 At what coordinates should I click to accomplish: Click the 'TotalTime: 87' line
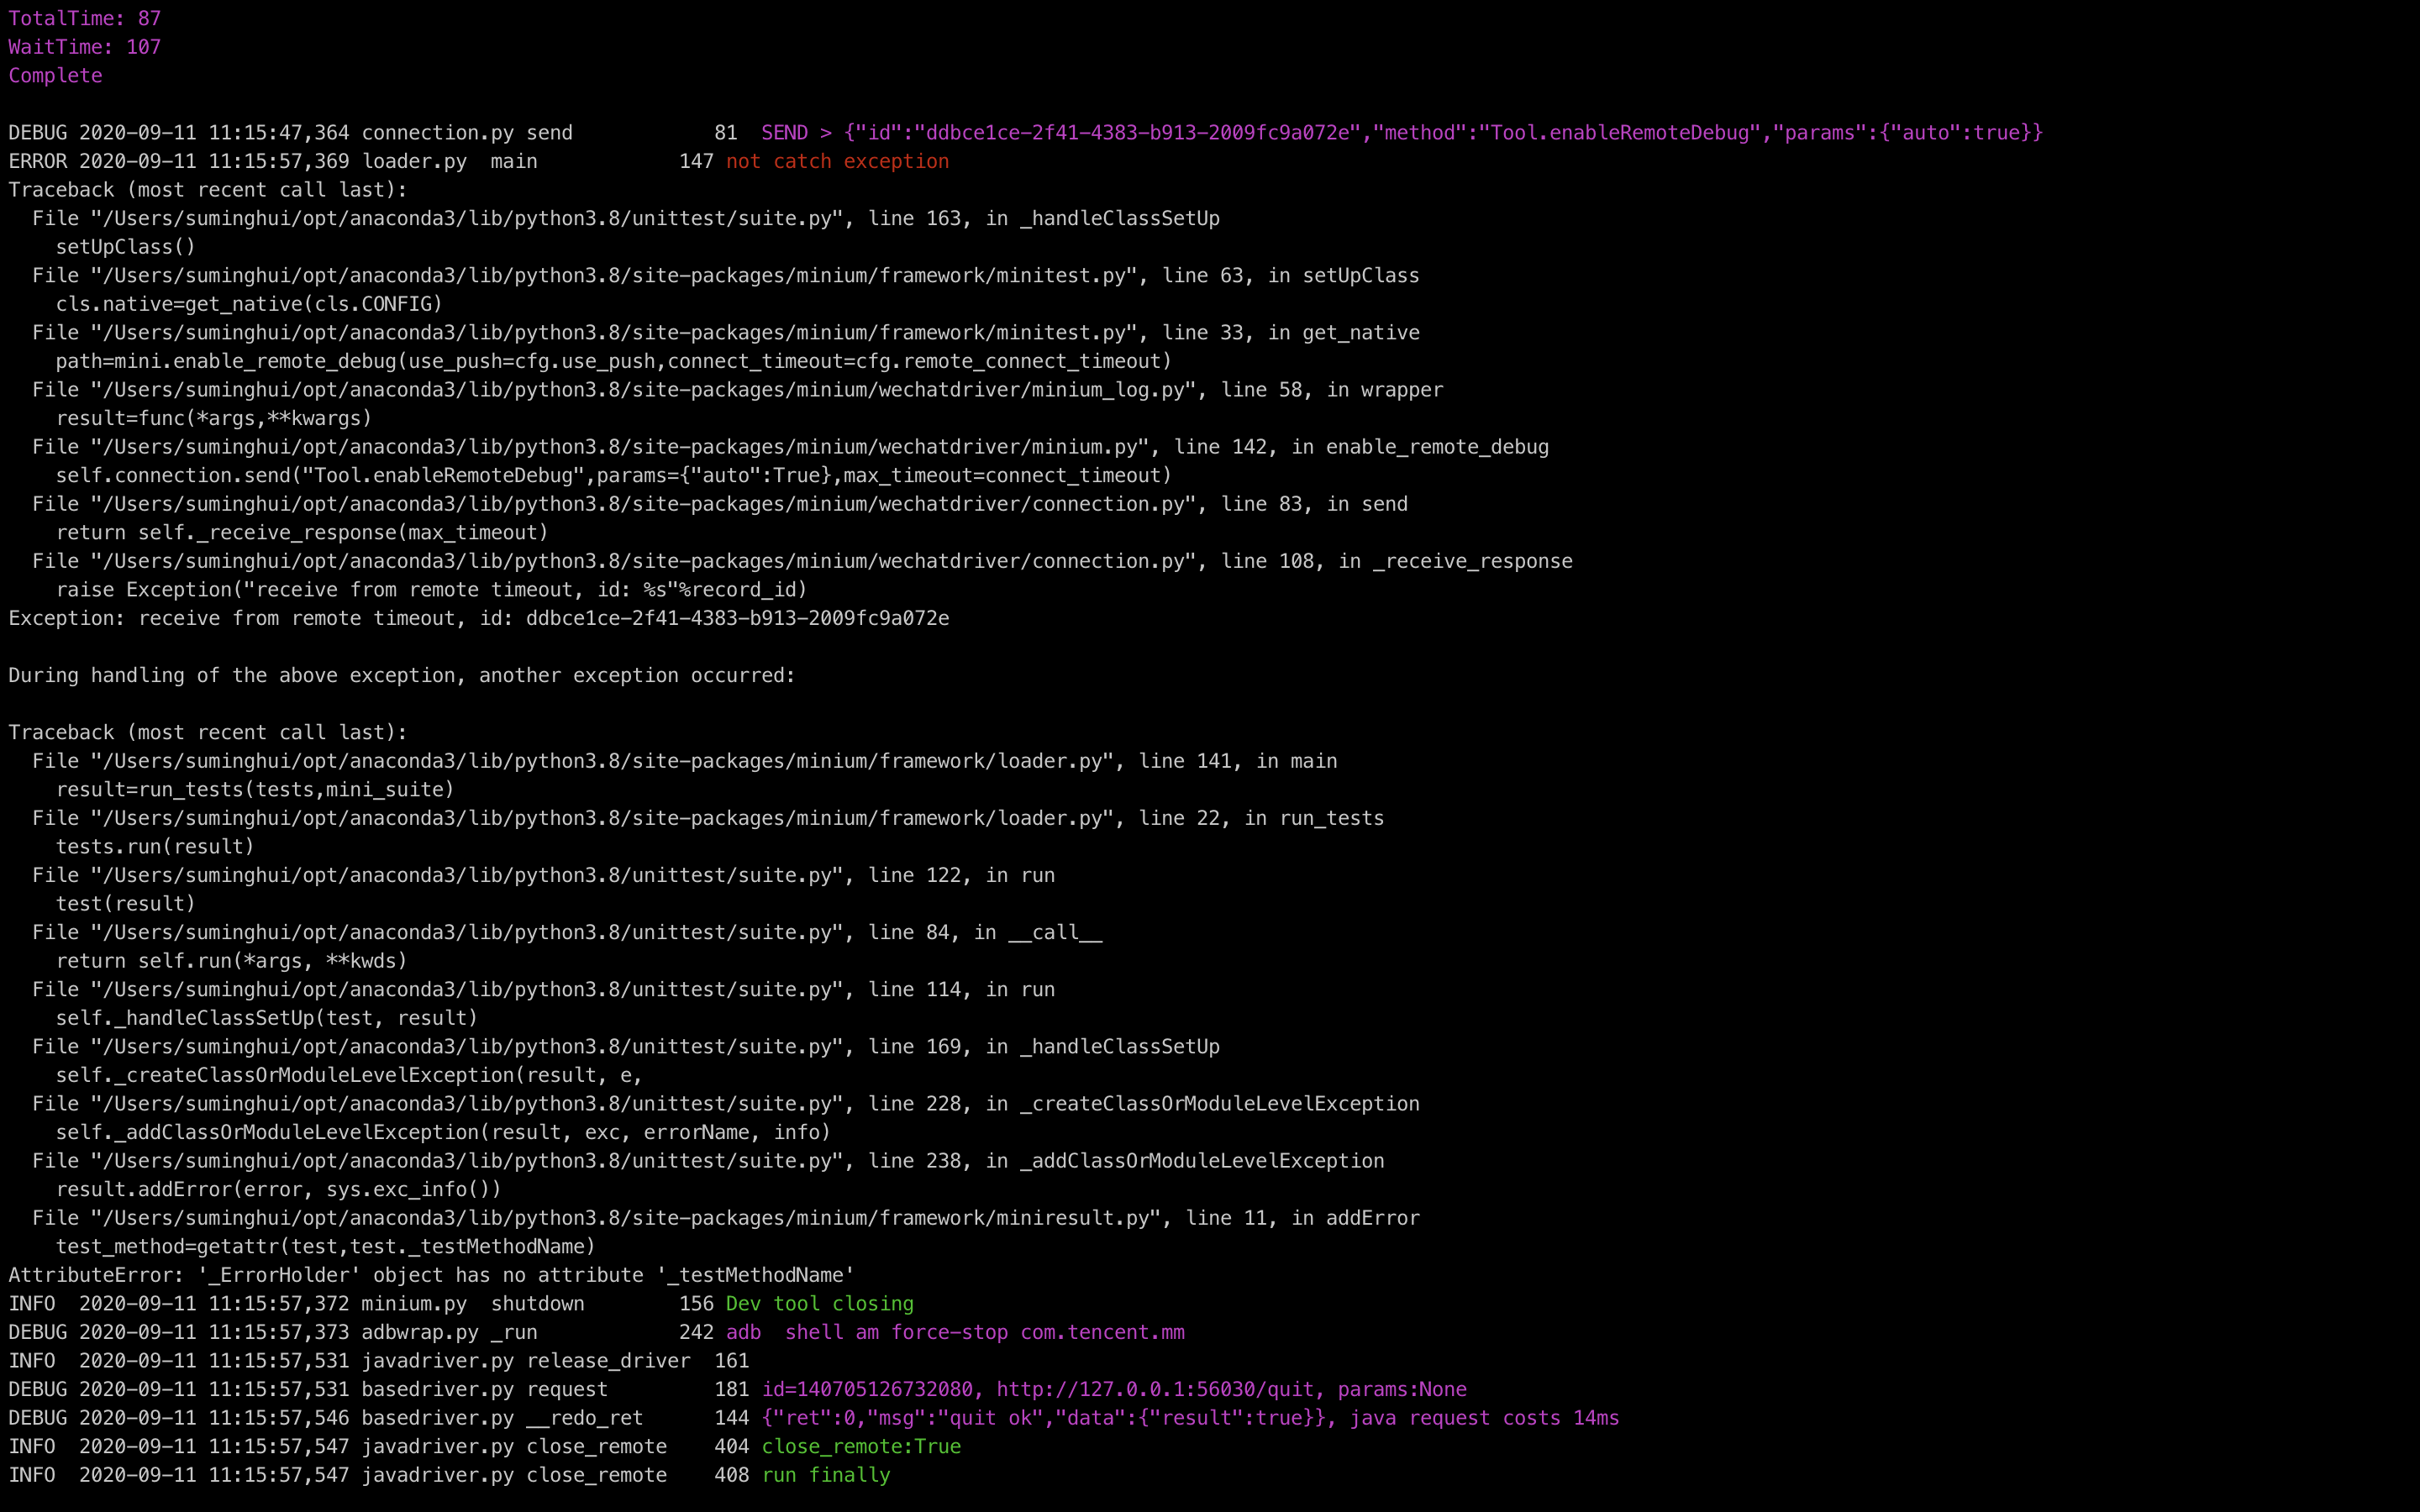click(84, 18)
